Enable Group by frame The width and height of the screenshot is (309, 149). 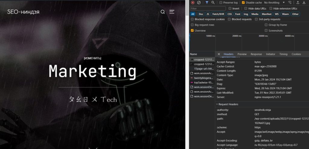coord(266,25)
